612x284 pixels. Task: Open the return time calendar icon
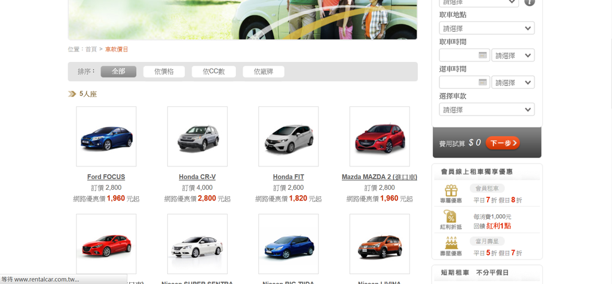point(483,82)
